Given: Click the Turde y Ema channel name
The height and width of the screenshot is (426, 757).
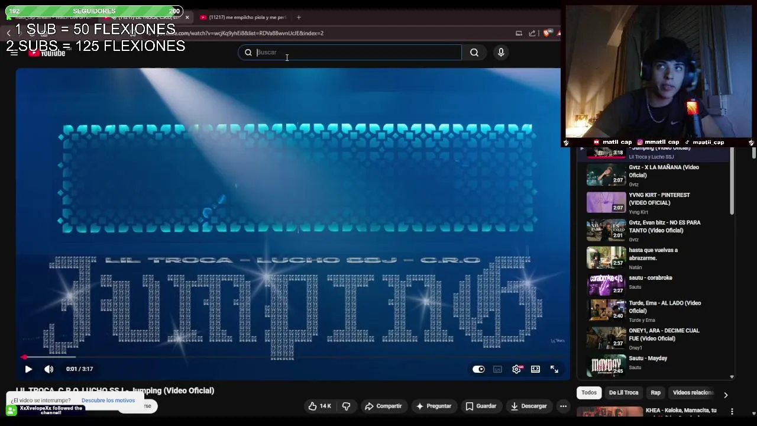Looking at the screenshot, I should point(642,320).
